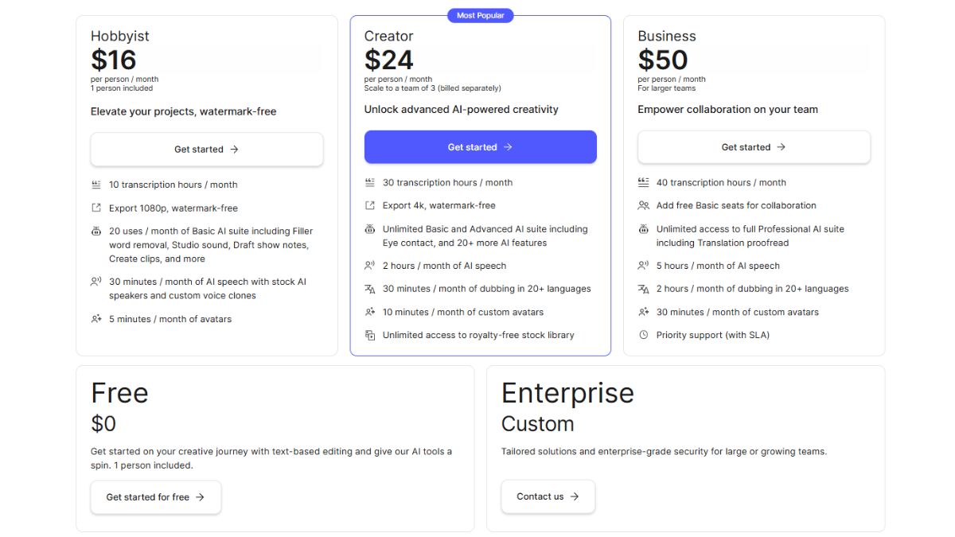Click avatar icon beside 5 minutes of avatars

[95, 319]
